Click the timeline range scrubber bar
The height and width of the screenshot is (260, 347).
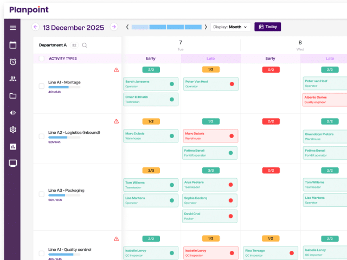pyautogui.click(x=166, y=27)
